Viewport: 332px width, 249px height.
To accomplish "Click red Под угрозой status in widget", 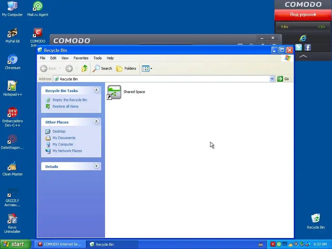I will [x=303, y=15].
